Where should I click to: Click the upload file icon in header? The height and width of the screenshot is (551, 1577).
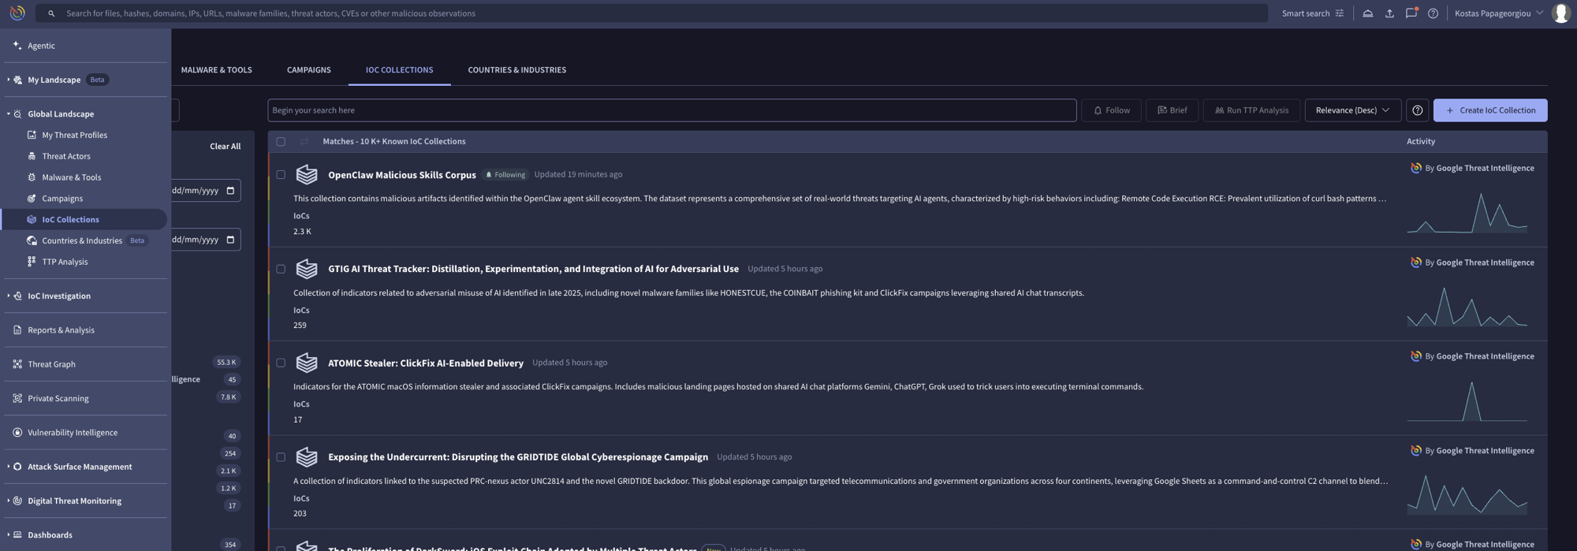tap(1389, 13)
